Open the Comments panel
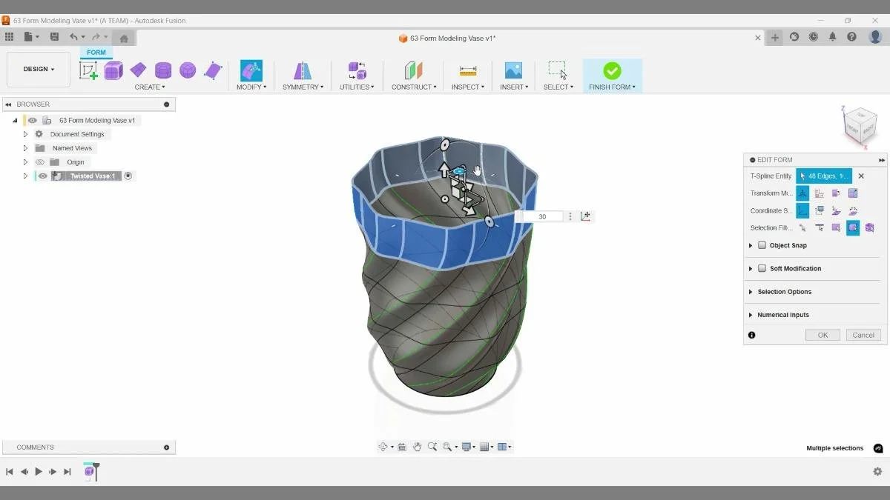Screen dimensions: 890x500 (x=34, y=447)
